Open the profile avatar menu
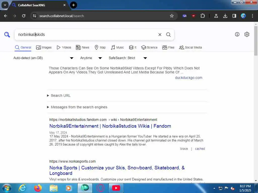The height and width of the screenshot is (193, 258). [x=243, y=16]
